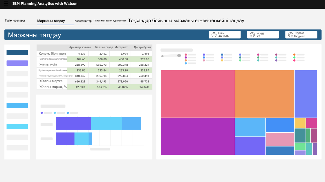
Task: Open the Жыл Y2 dropdown
Action: click(263, 35)
